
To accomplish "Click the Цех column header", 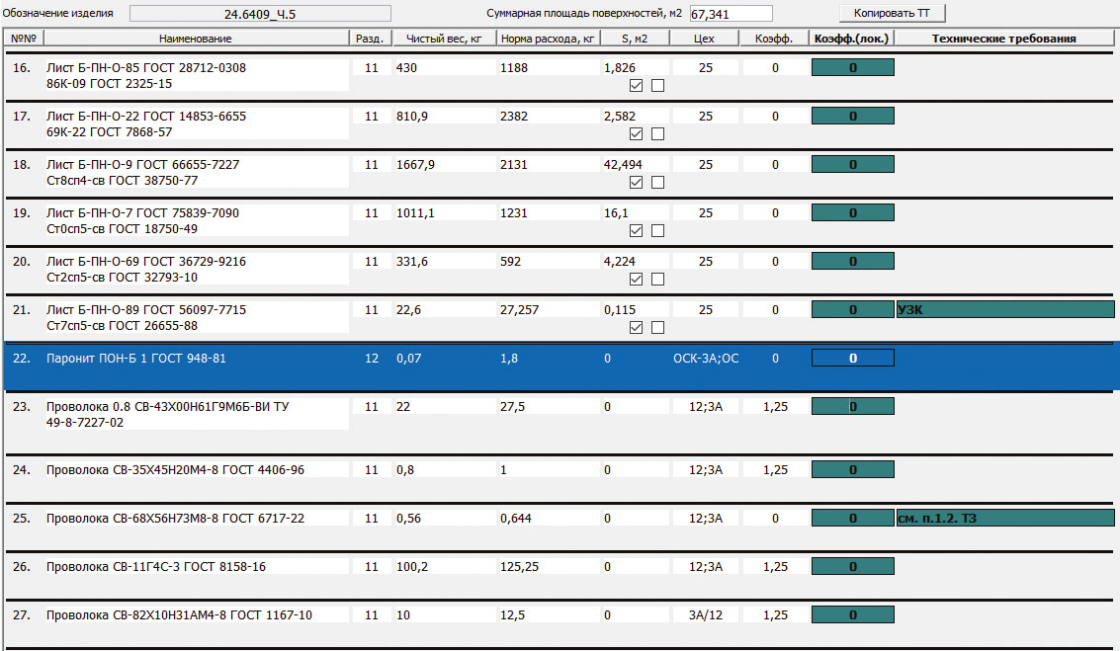I will (x=705, y=39).
